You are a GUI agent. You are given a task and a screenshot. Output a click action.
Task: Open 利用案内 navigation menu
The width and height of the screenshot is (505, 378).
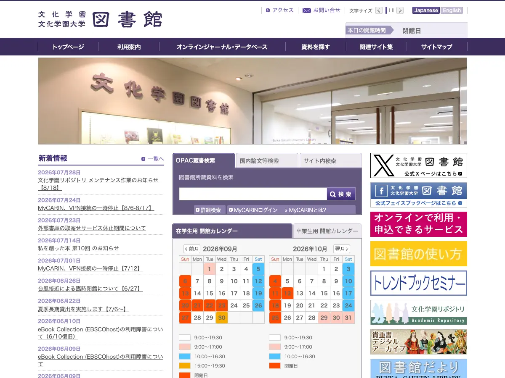[x=129, y=47]
